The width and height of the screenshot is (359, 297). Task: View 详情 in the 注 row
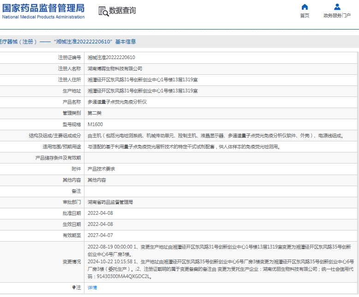coord(92,288)
